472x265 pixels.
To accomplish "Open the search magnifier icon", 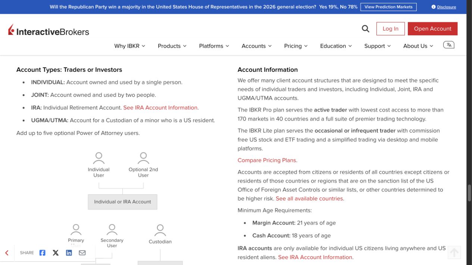I will [366, 29].
